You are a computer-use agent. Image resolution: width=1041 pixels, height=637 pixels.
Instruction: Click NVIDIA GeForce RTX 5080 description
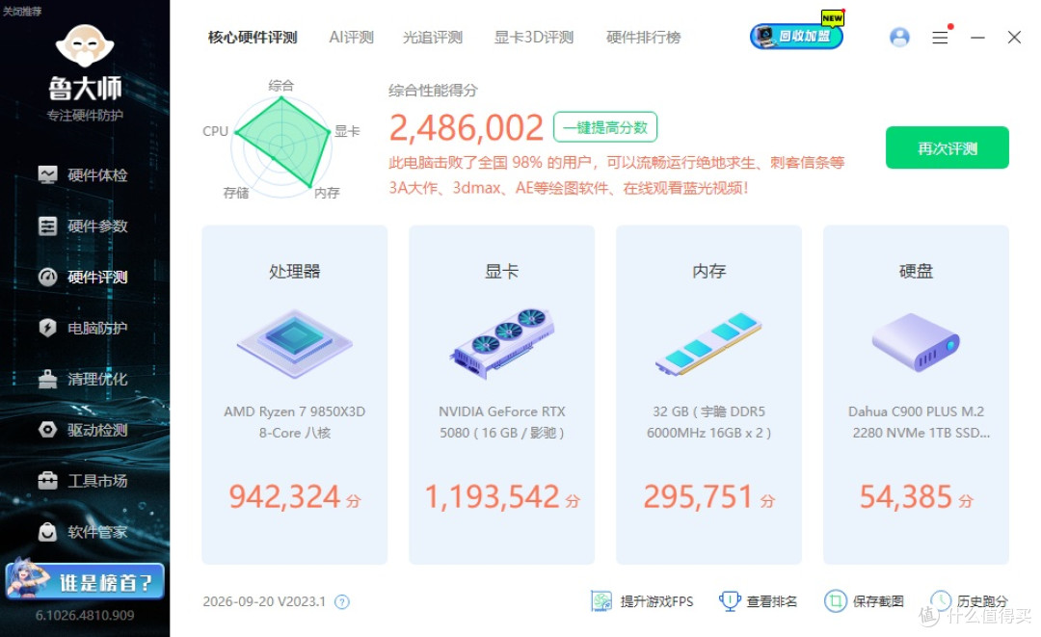(502, 422)
